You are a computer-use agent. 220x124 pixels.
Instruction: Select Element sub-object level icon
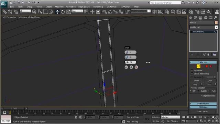[211, 66]
